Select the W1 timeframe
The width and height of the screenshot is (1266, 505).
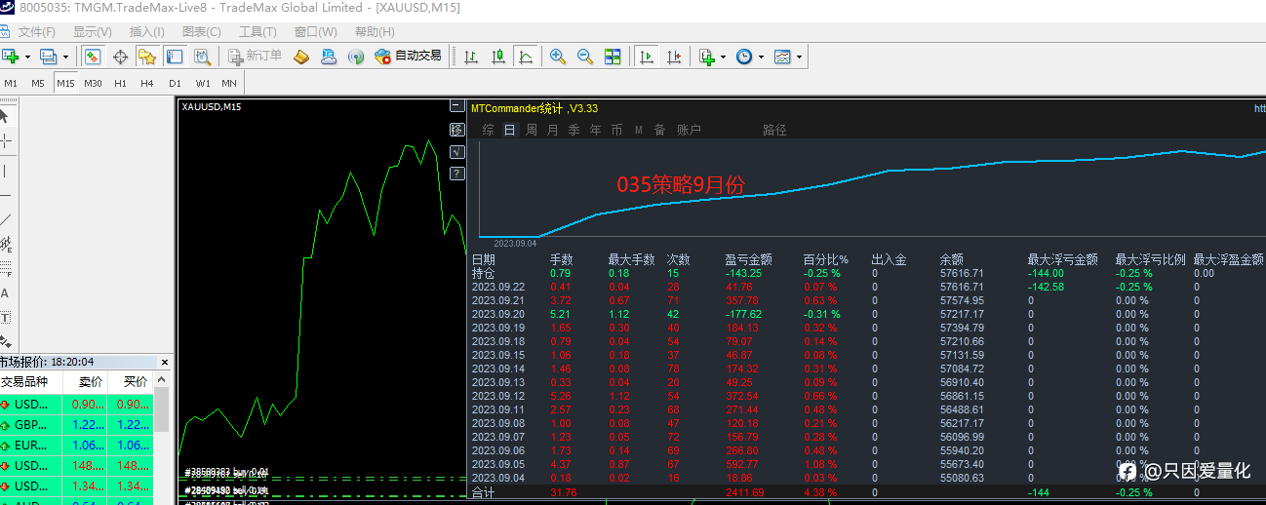[x=203, y=83]
